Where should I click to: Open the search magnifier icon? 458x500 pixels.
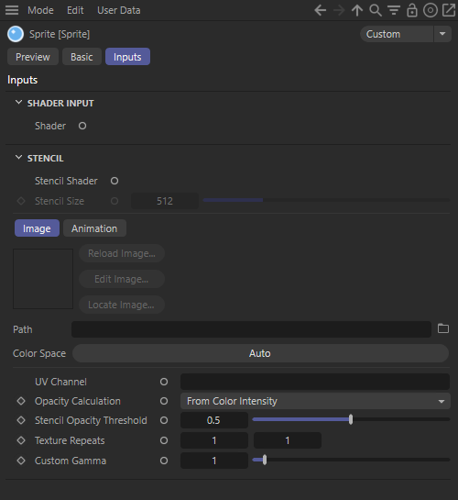[376, 10]
